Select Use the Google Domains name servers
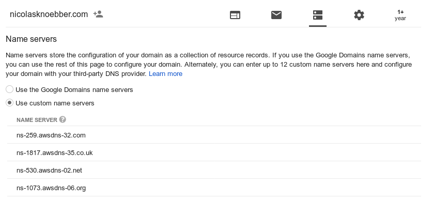This screenshot has width=433, height=200. point(9,89)
